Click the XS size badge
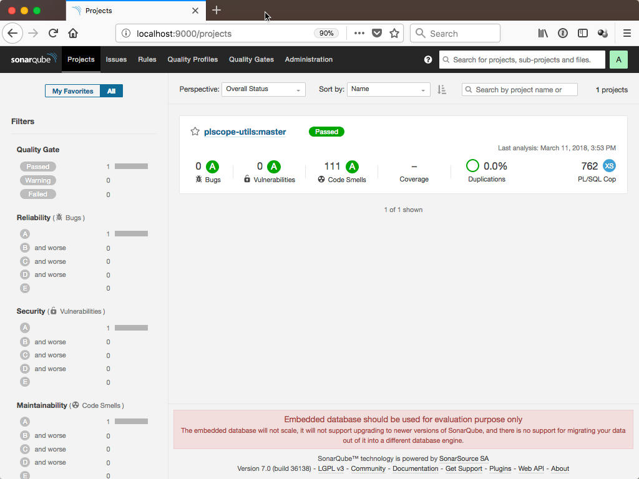 609,166
